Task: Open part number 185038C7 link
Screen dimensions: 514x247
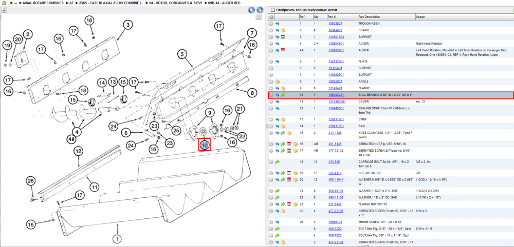Action: click(335, 24)
